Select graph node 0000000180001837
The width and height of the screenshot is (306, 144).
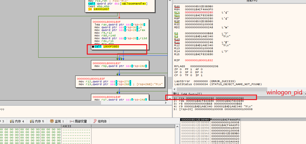coord(120,65)
